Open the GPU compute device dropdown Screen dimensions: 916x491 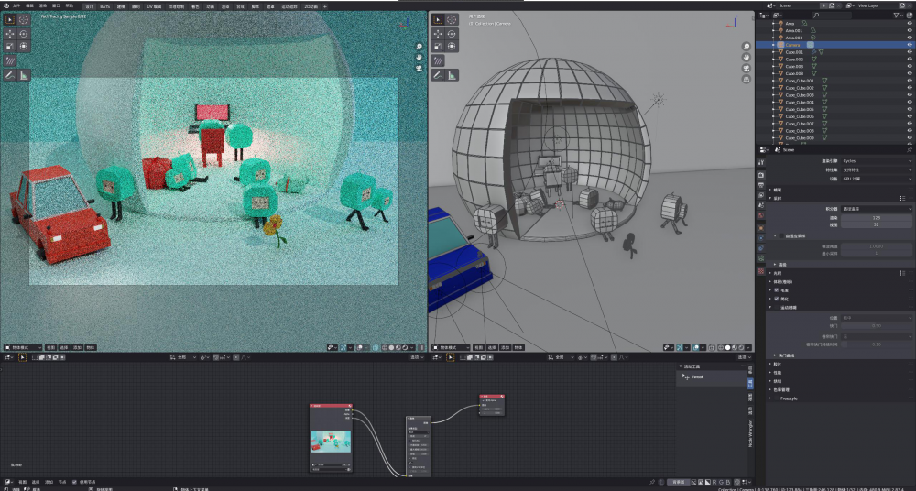876,179
